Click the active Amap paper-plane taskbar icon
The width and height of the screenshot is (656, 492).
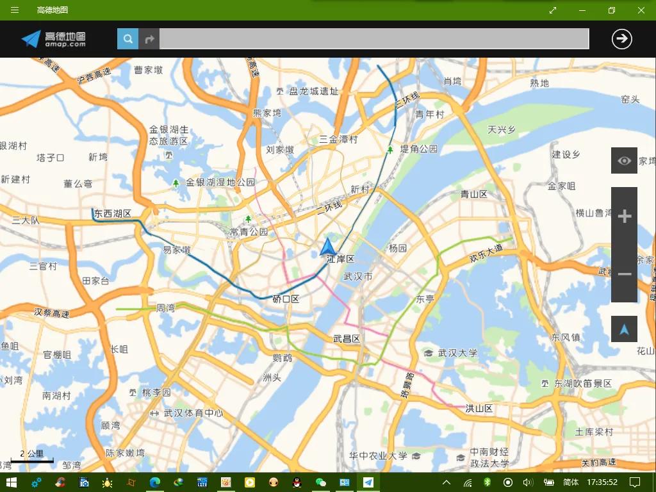click(x=368, y=482)
